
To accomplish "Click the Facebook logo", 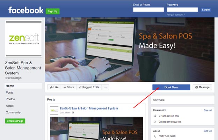I will click(x=26, y=10).
